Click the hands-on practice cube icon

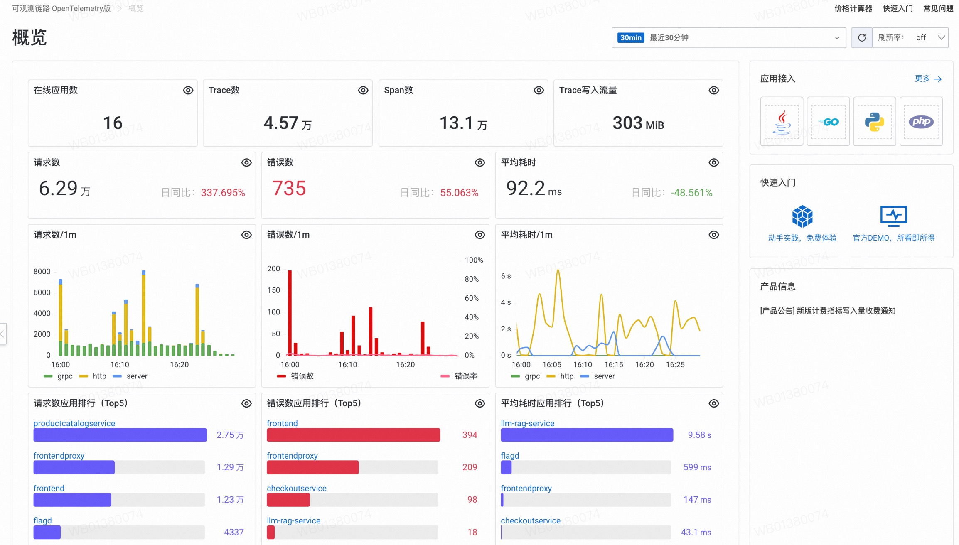coord(802,216)
